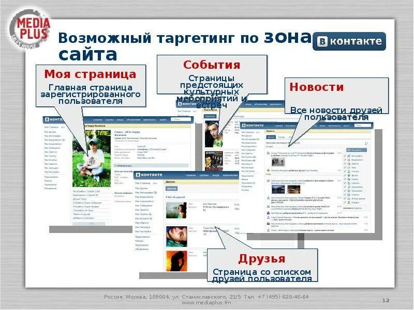This screenshot has width=414, height=310.
Task: Open 'главная' in My Page window top menu
Action: click(x=97, y=120)
